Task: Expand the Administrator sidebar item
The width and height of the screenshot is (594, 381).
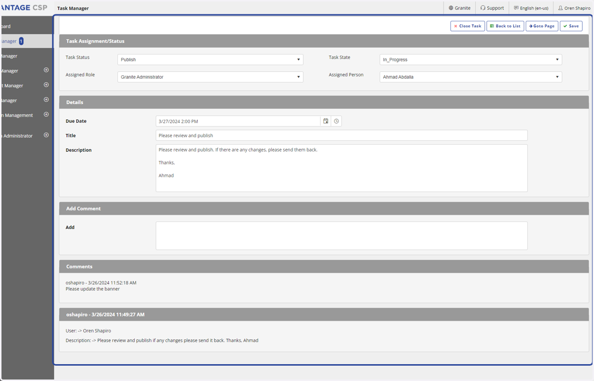Action: pyautogui.click(x=46, y=135)
